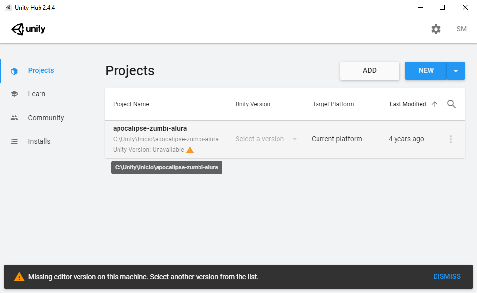The height and width of the screenshot is (293, 477).
Task: Minimize the Unity Hub window
Action: coord(420,7)
